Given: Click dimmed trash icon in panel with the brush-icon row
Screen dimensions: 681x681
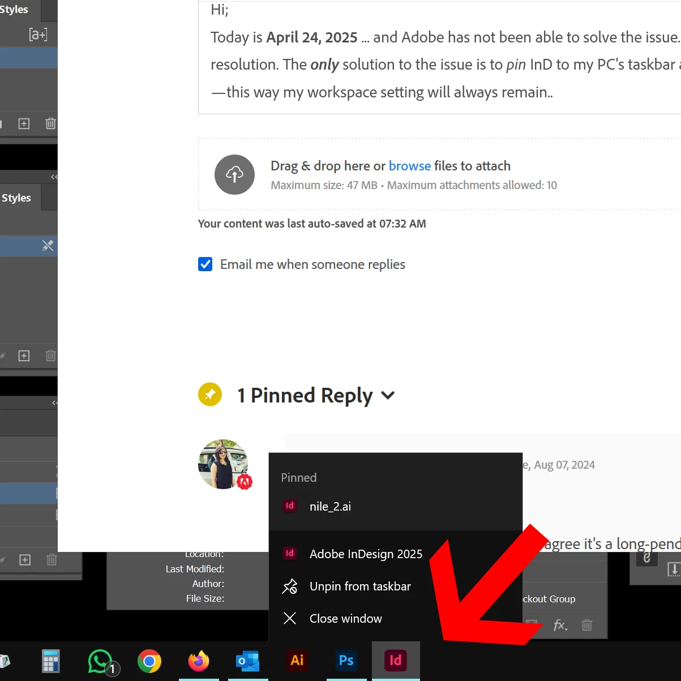Looking at the screenshot, I should [50, 356].
